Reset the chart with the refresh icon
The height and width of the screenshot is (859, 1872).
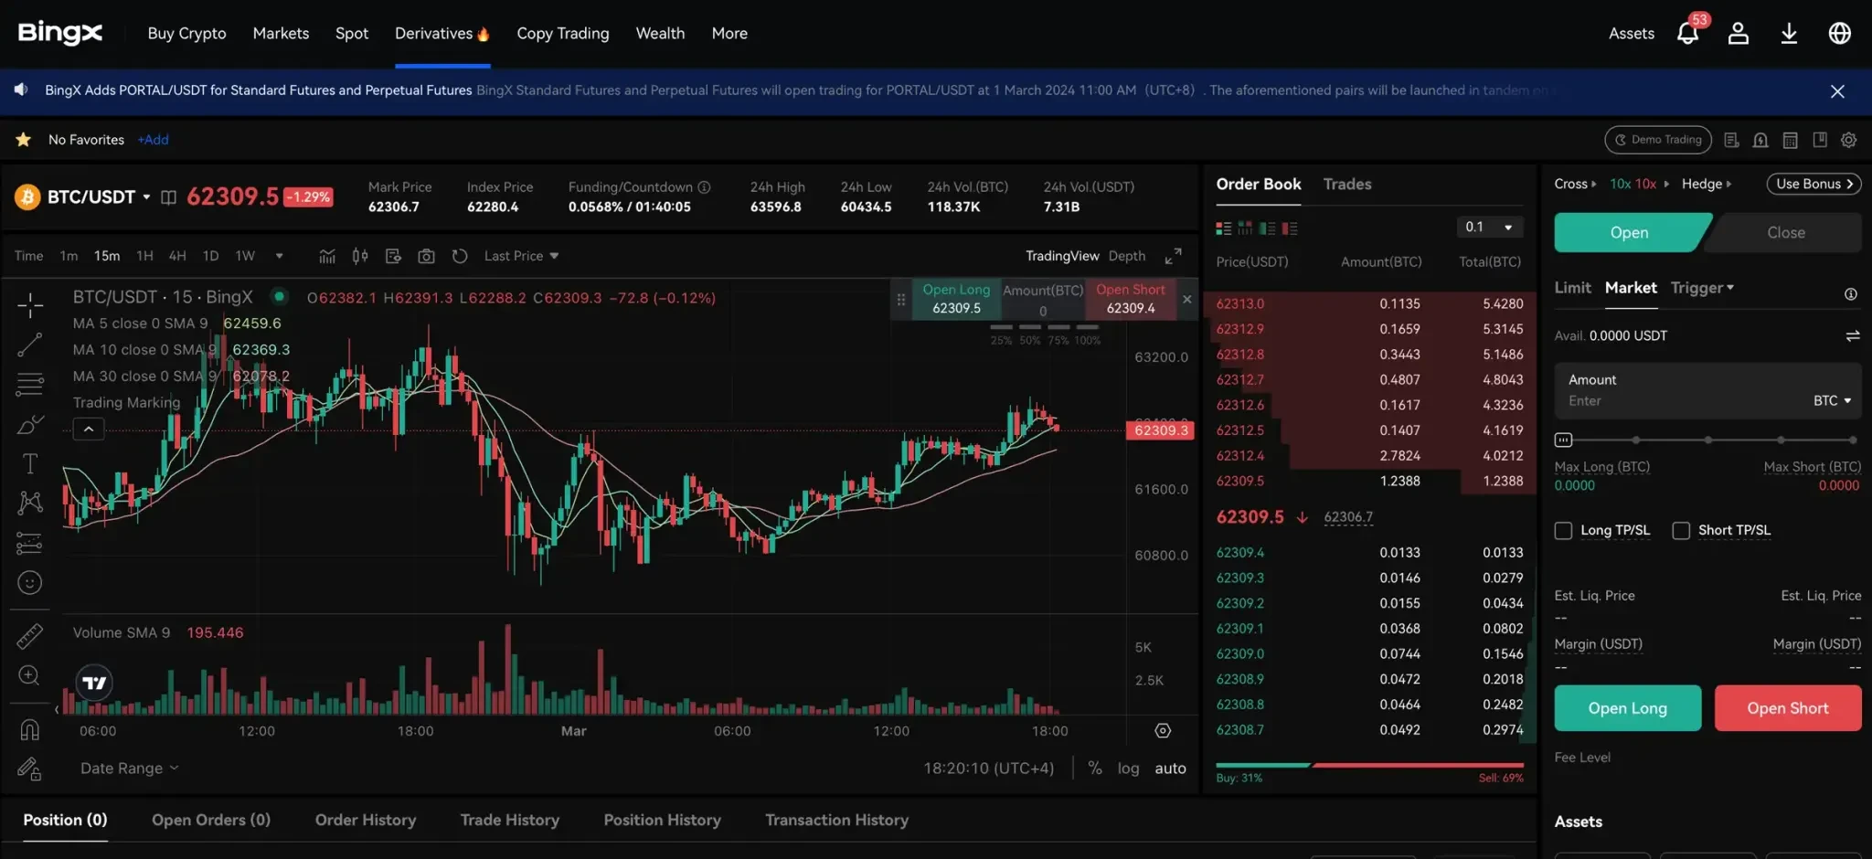(x=460, y=256)
